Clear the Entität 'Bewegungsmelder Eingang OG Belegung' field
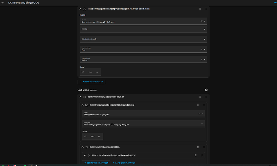 (202, 21)
